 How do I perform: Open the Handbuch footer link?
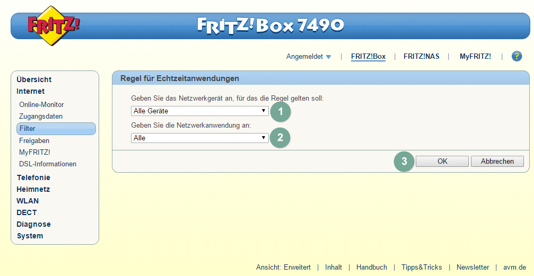[x=371, y=268]
